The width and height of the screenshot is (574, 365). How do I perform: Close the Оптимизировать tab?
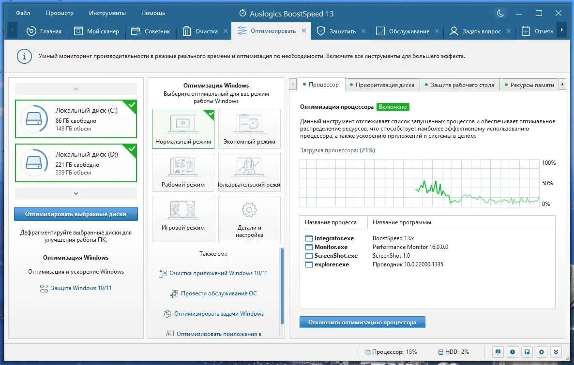(x=304, y=31)
